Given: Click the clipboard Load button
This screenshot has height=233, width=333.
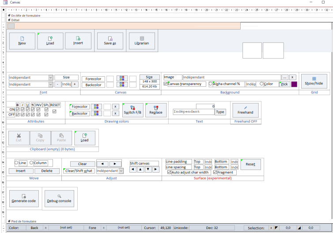Looking at the screenshot, I should coord(84,138).
